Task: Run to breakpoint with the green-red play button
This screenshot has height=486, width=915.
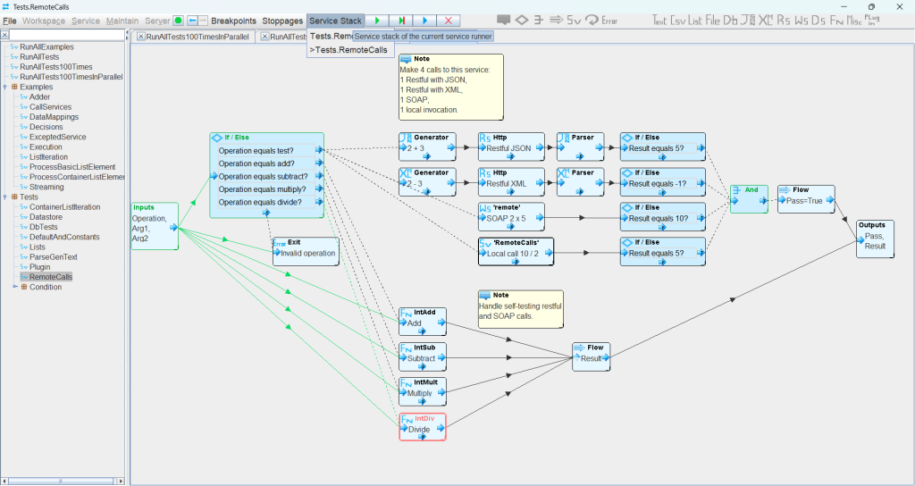Action: 401,21
